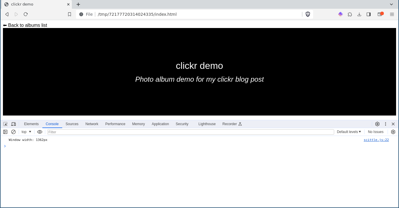Close the DevTools panel
The width and height of the screenshot is (399, 208).
pos(393,124)
